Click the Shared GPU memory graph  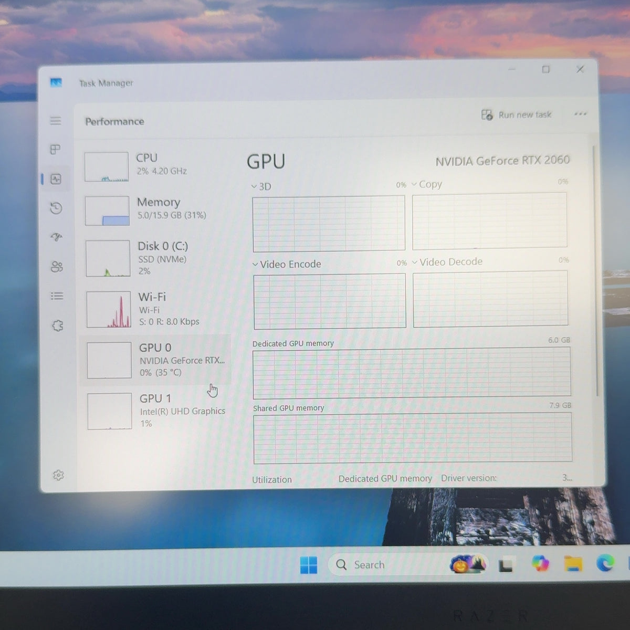413,438
